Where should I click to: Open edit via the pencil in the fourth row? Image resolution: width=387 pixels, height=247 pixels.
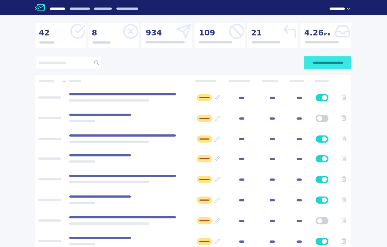point(217,159)
